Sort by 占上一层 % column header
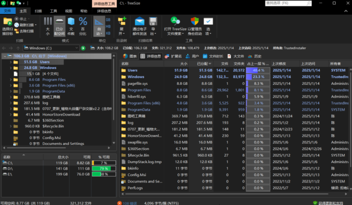The height and width of the screenshot is (205, 352). tap(258, 63)
